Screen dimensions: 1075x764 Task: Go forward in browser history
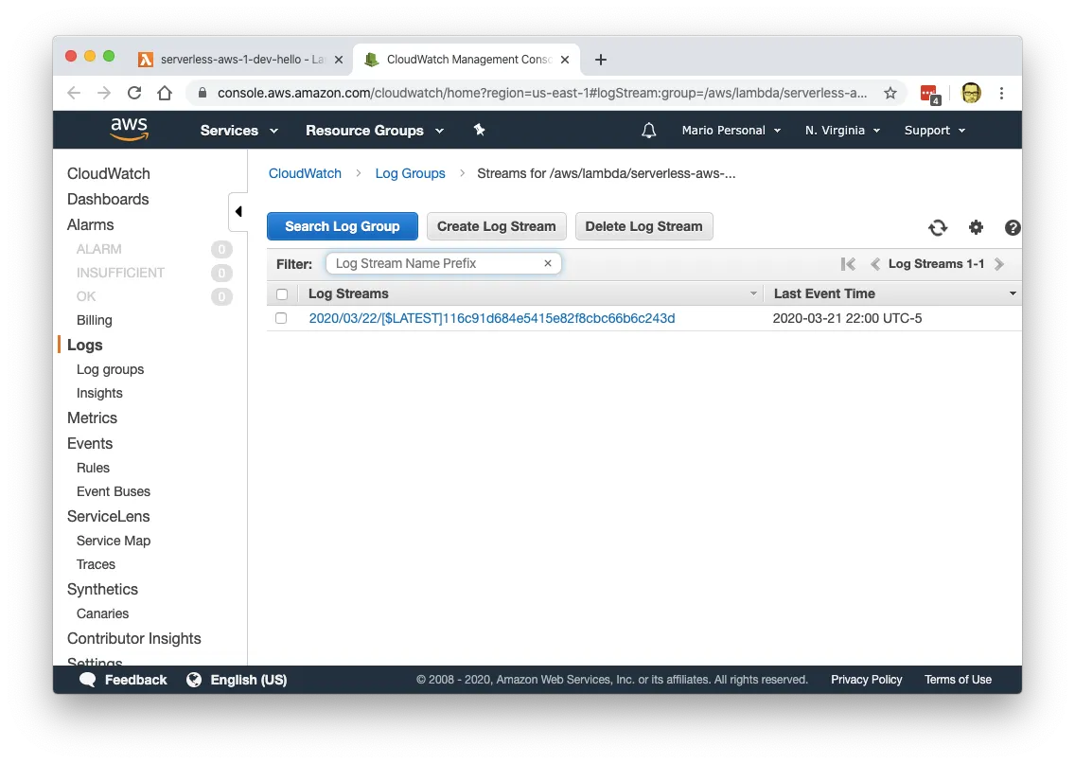coord(104,94)
